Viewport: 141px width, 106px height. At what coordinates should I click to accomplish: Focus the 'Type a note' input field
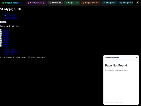click(121, 102)
